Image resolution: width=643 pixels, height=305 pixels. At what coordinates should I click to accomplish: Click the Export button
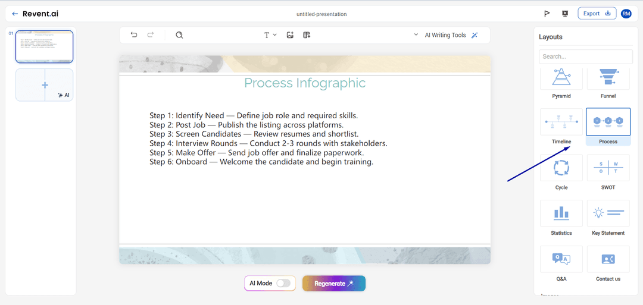coord(597,13)
